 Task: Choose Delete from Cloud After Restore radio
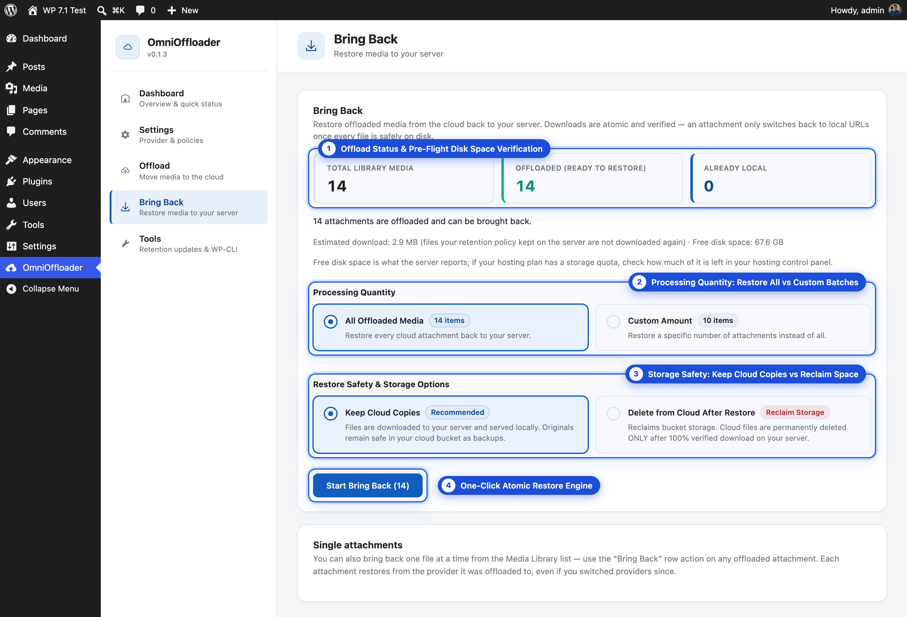[613, 413]
